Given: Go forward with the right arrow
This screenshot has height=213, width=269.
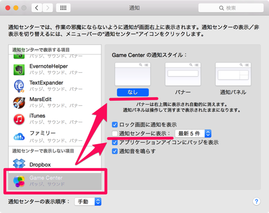Looking at the screenshot, I should (x=47, y=8).
